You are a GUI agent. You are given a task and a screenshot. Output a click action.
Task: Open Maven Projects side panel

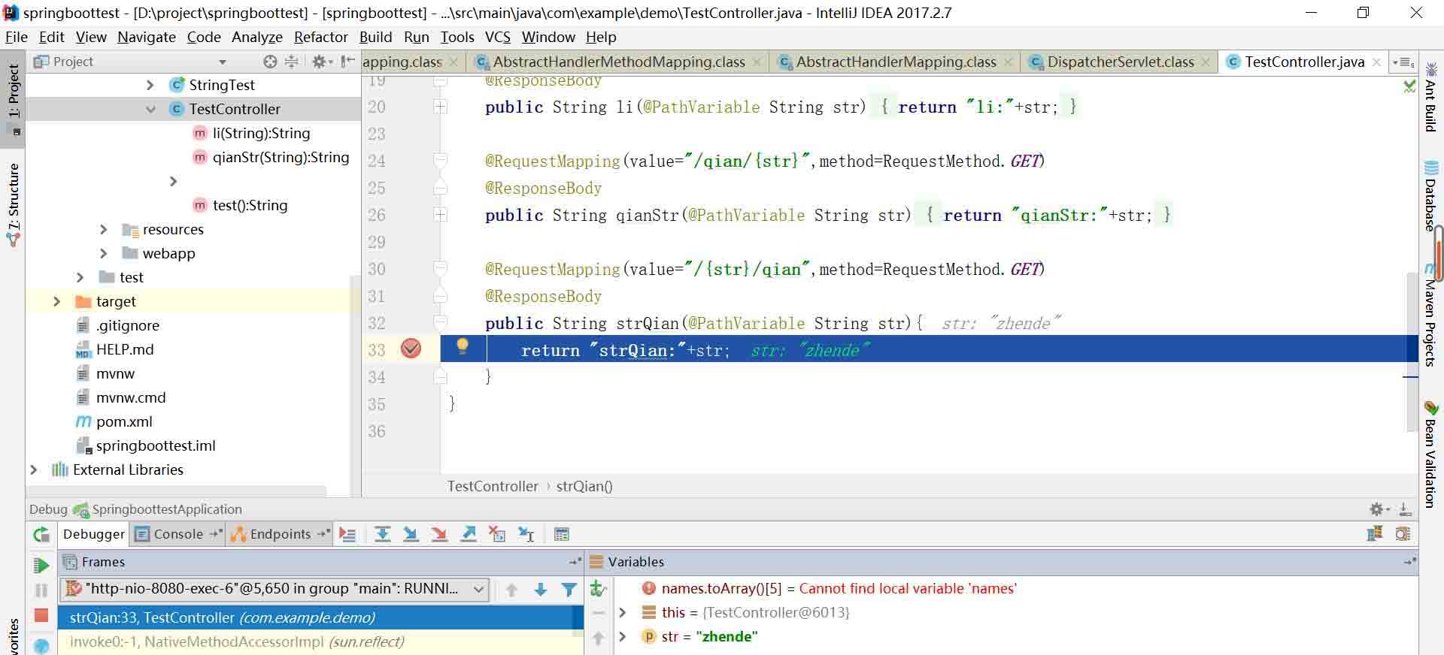tap(1430, 315)
